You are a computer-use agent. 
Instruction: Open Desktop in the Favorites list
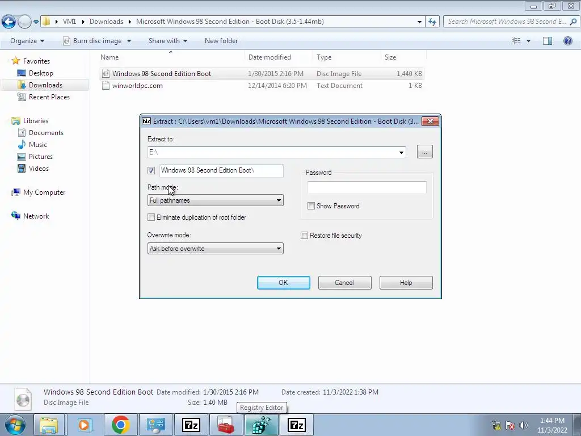point(41,73)
